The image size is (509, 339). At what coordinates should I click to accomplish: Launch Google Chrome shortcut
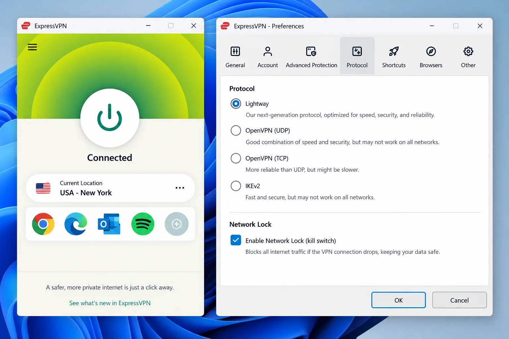click(x=43, y=224)
